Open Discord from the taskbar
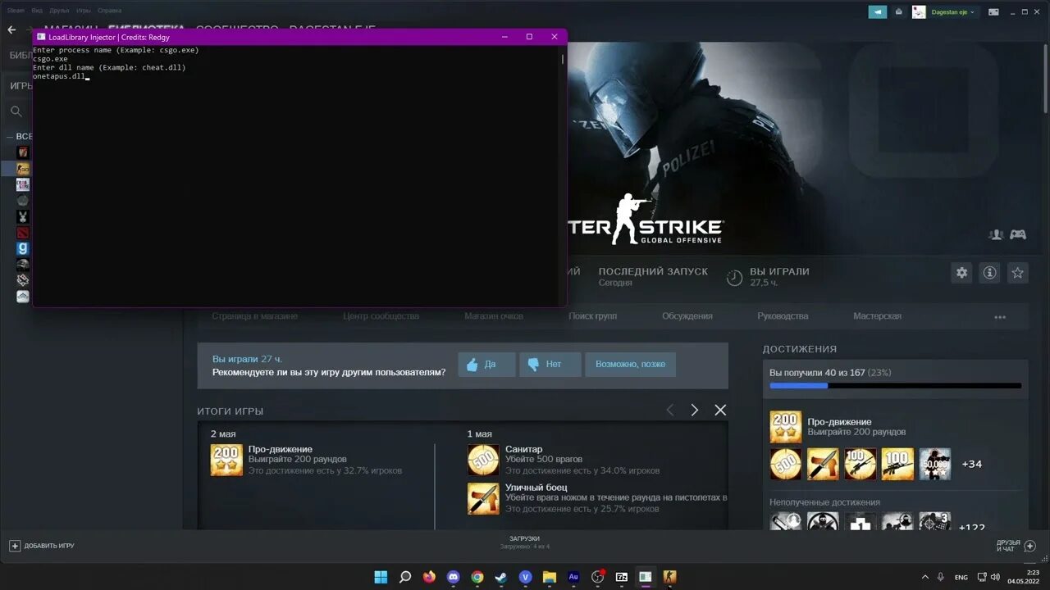 tap(453, 577)
